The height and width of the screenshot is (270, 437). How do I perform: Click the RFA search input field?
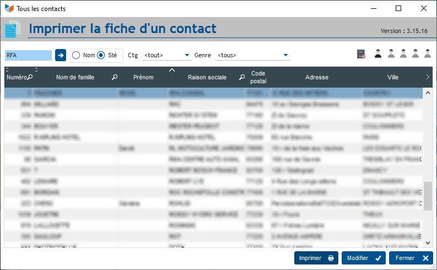[x=28, y=55]
